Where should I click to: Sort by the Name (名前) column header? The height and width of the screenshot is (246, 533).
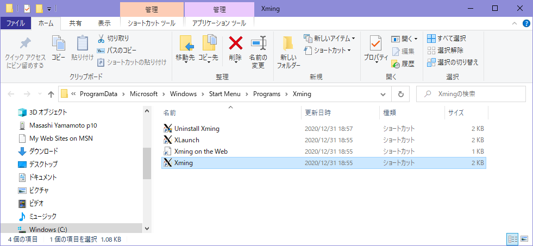tap(231, 113)
